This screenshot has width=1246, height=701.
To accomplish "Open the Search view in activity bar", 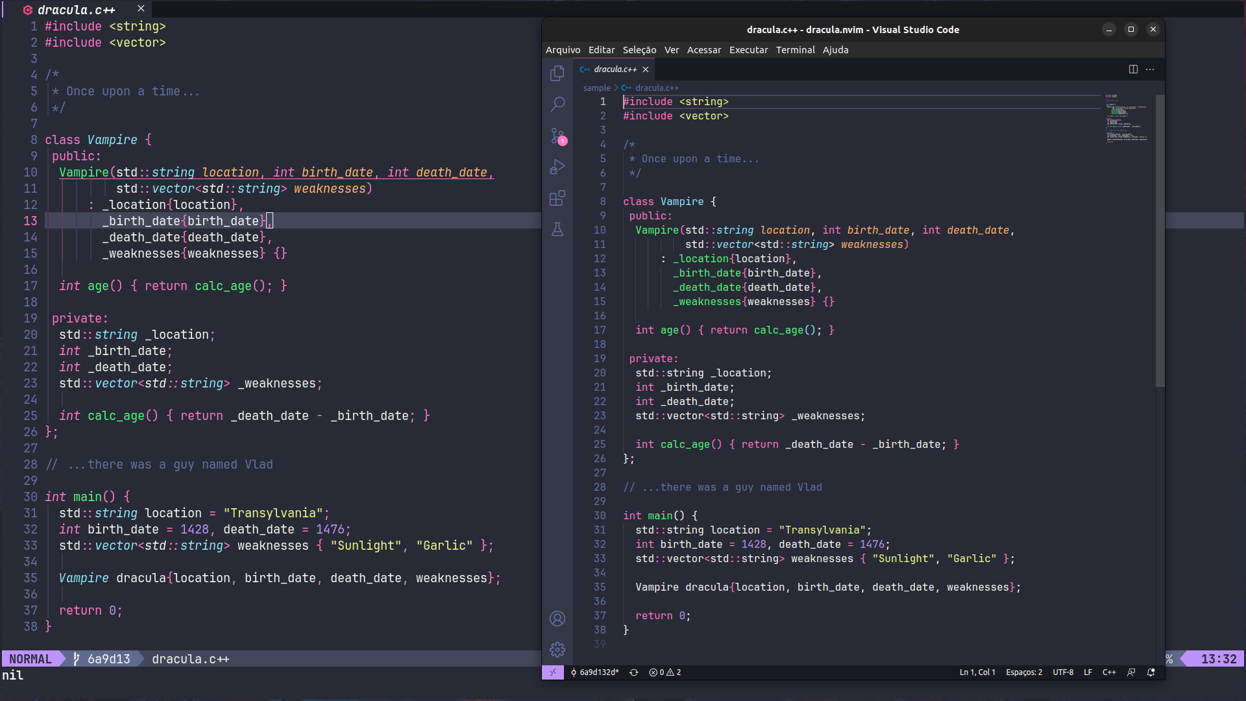I will click(557, 105).
